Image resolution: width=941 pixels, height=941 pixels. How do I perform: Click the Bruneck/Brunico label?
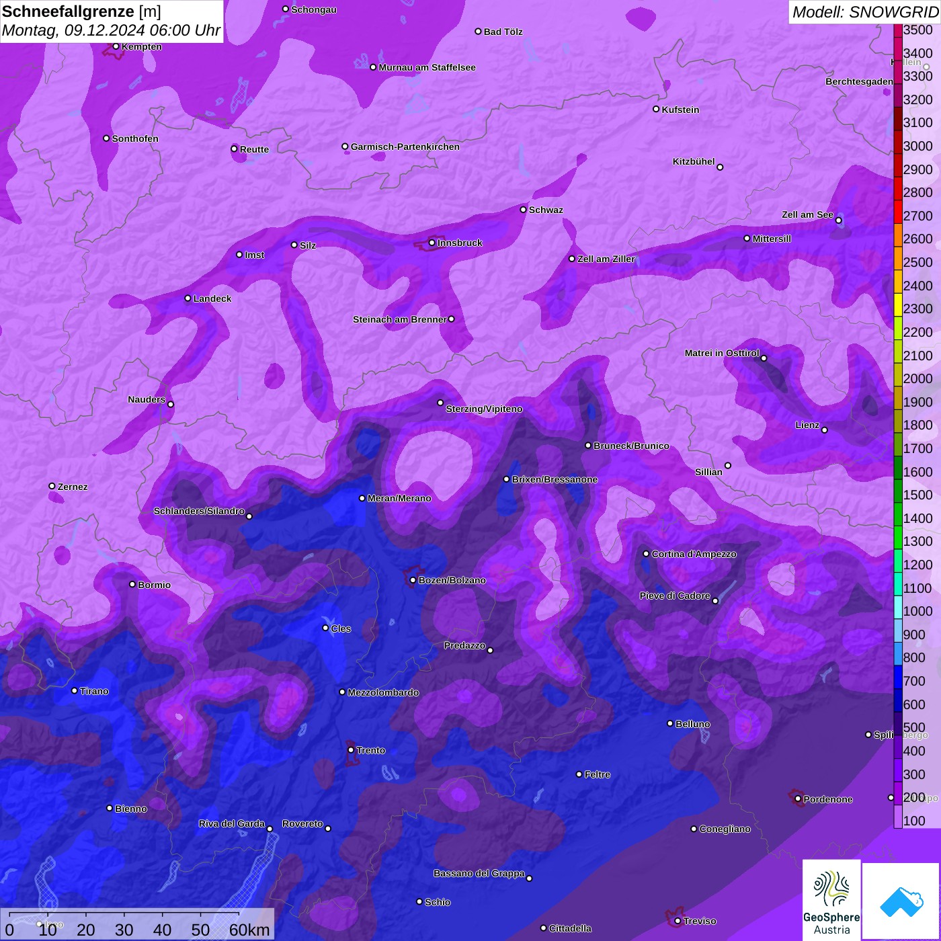coord(631,446)
